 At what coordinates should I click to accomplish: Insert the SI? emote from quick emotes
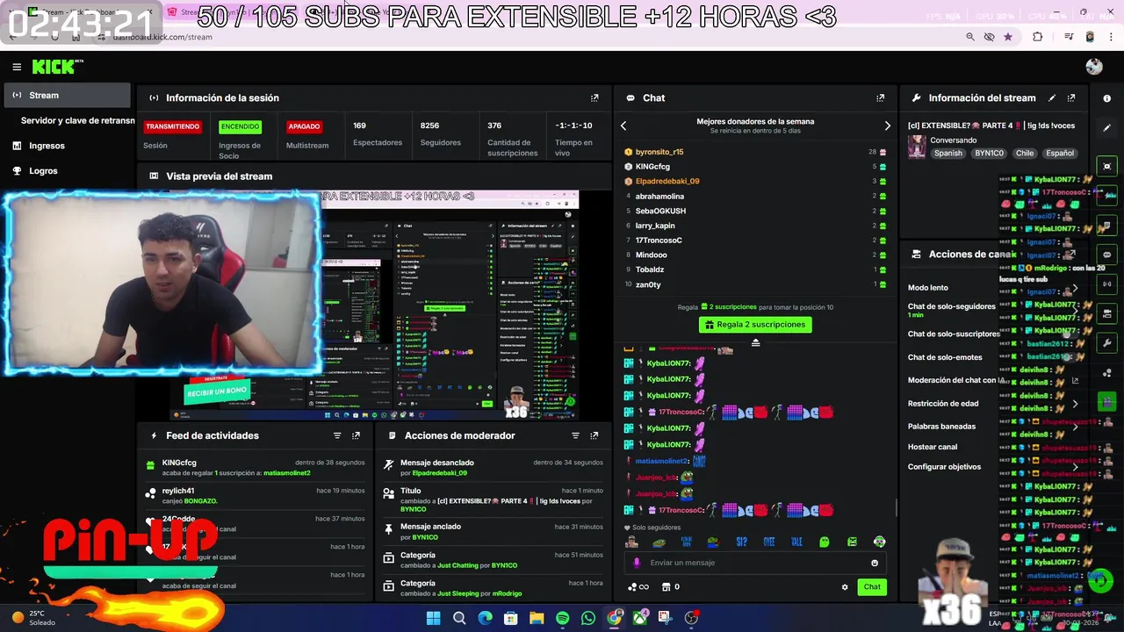pos(741,542)
